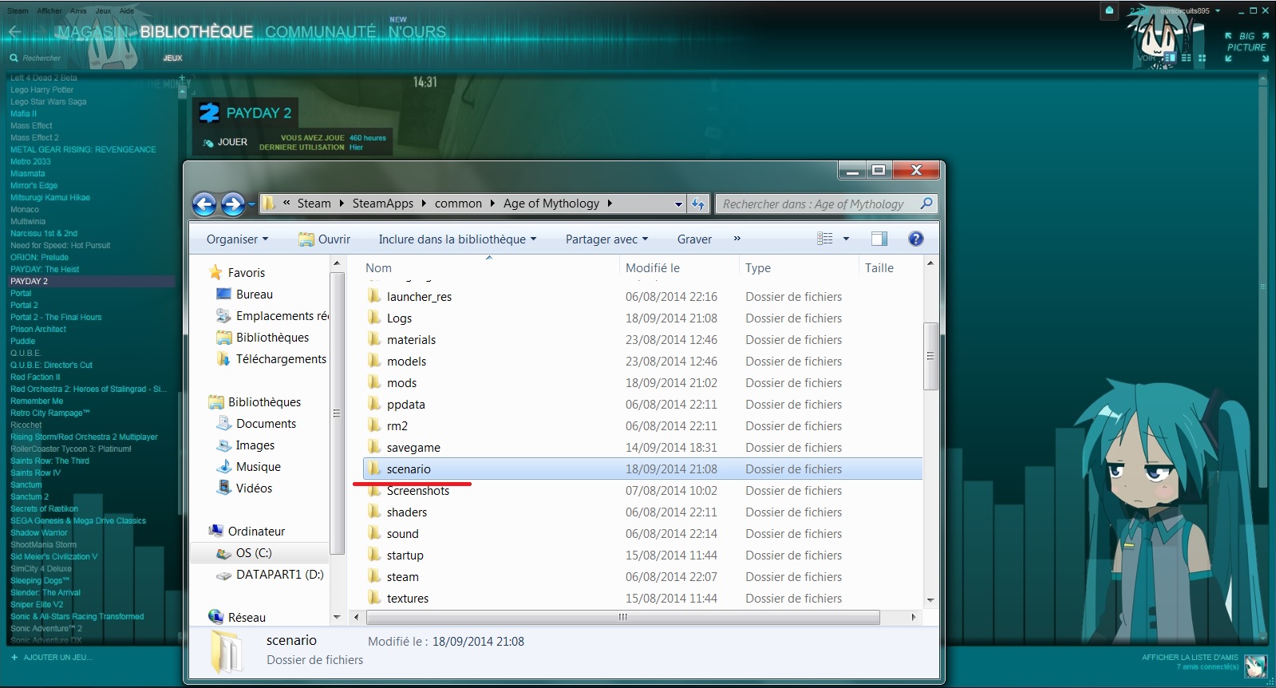The height and width of the screenshot is (688, 1276).
Task: Switch Steam library to grid view
Action: (x=1202, y=57)
